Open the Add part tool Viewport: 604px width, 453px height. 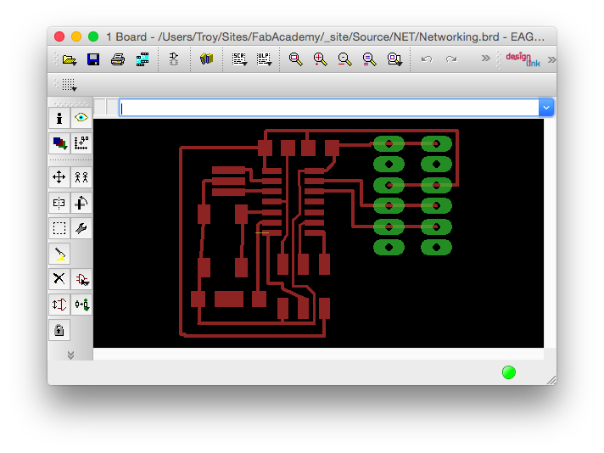coord(81,279)
